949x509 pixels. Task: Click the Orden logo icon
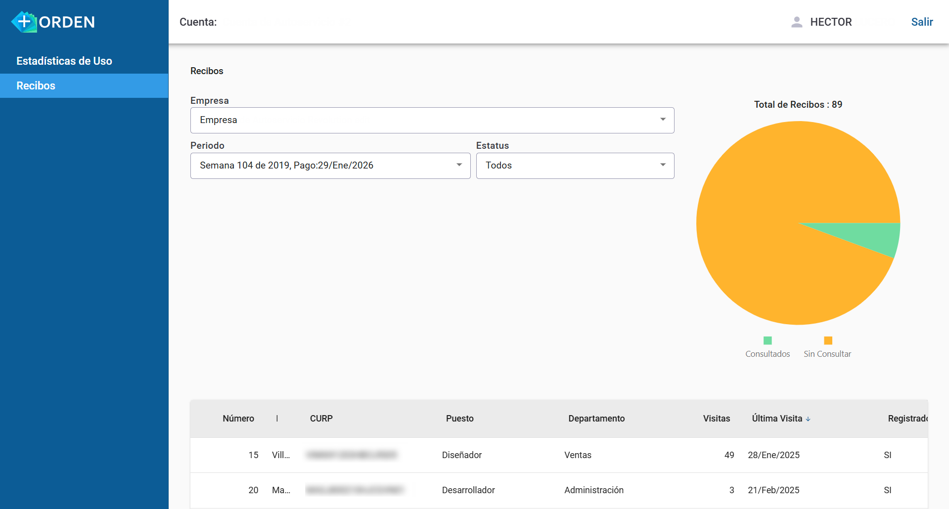24,22
